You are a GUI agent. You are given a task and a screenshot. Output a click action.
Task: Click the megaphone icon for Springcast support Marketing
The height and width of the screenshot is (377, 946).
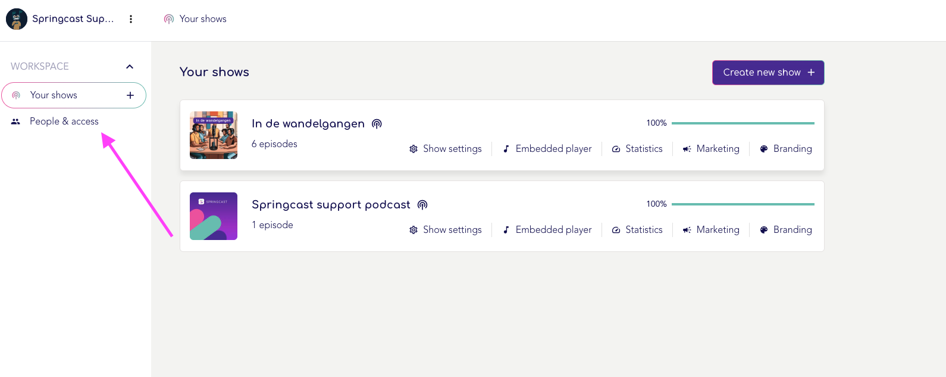coord(687,230)
